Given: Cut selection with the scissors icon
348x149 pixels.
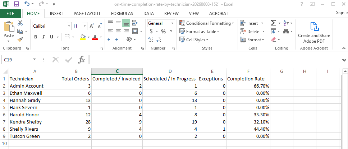Looking at the screenshot, I should pos(20,23).
